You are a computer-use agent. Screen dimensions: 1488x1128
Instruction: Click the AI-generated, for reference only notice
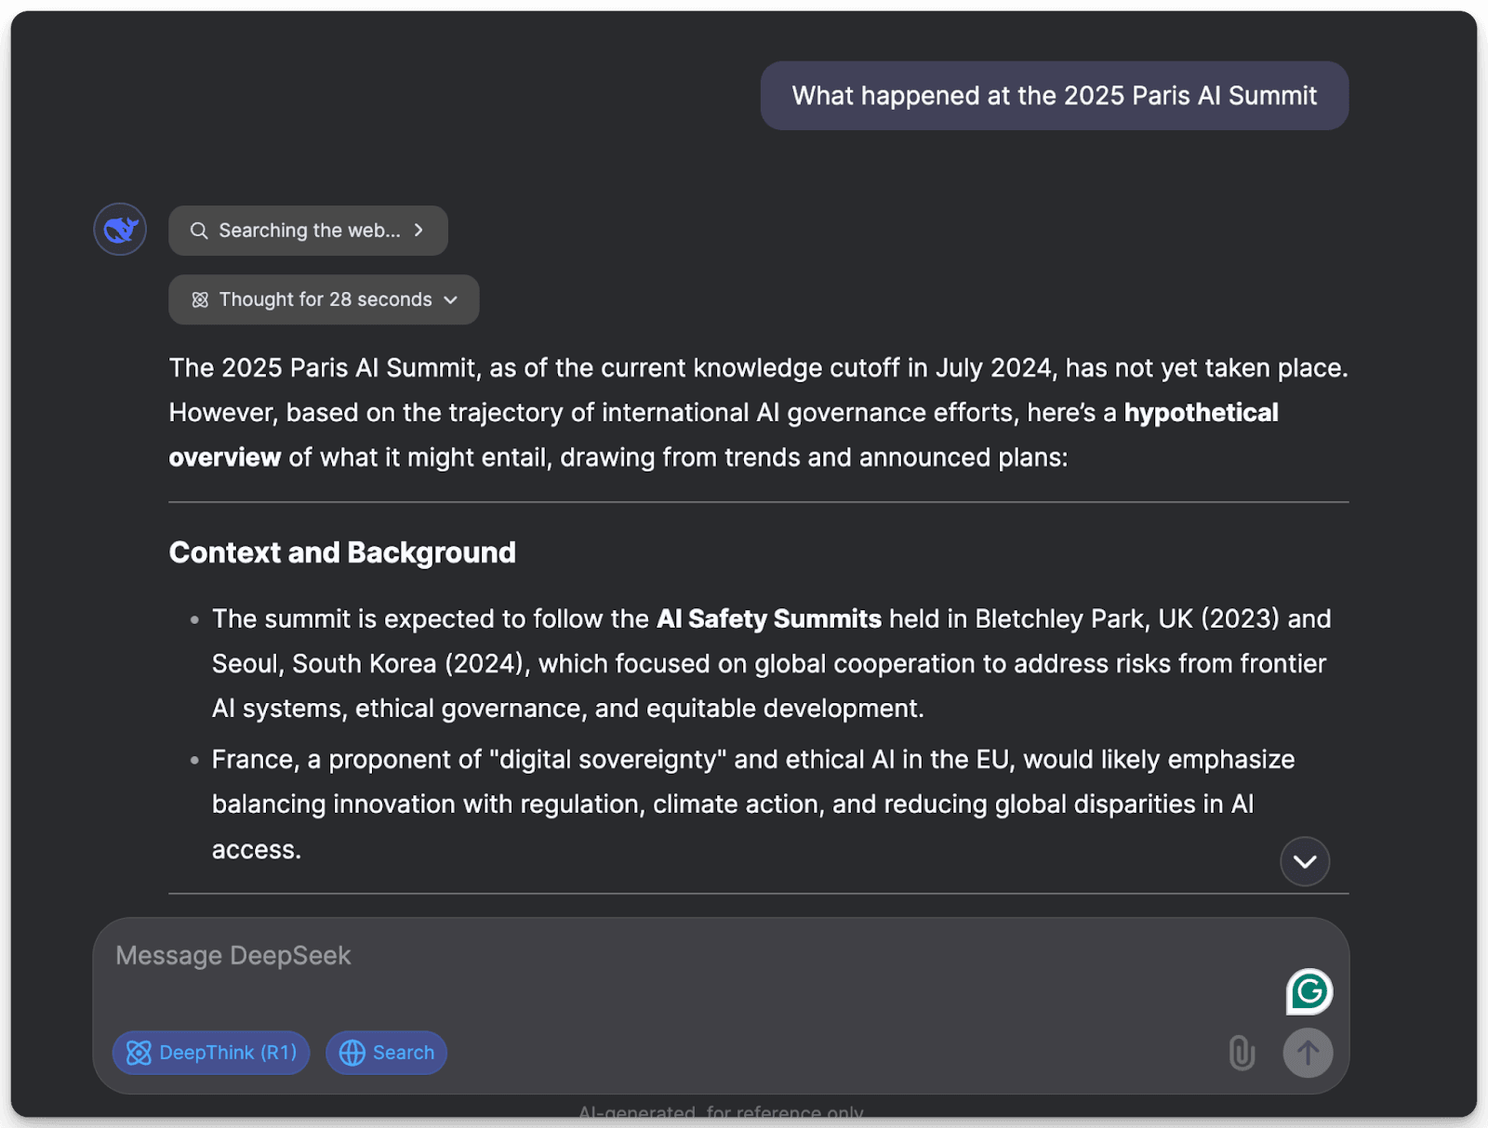tap(721, 1112)
